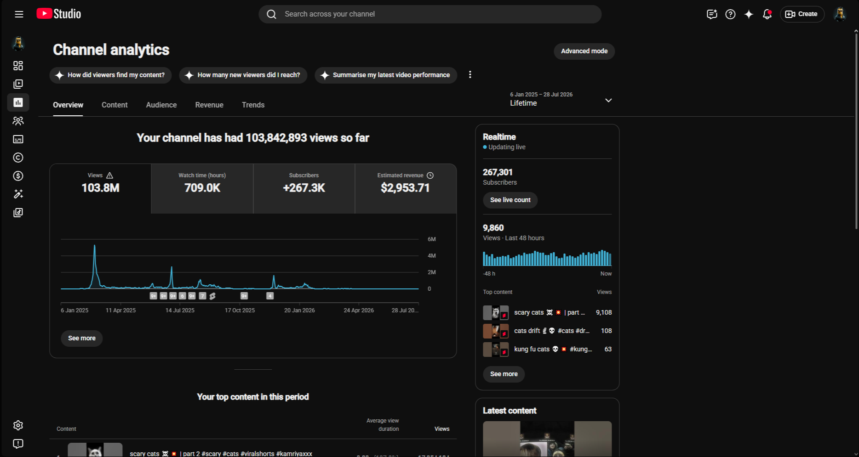The width and height of the screenshot is (859, 457).
Task: Open the Subtitles sidebar icon
Action: (x=18, y=139)
